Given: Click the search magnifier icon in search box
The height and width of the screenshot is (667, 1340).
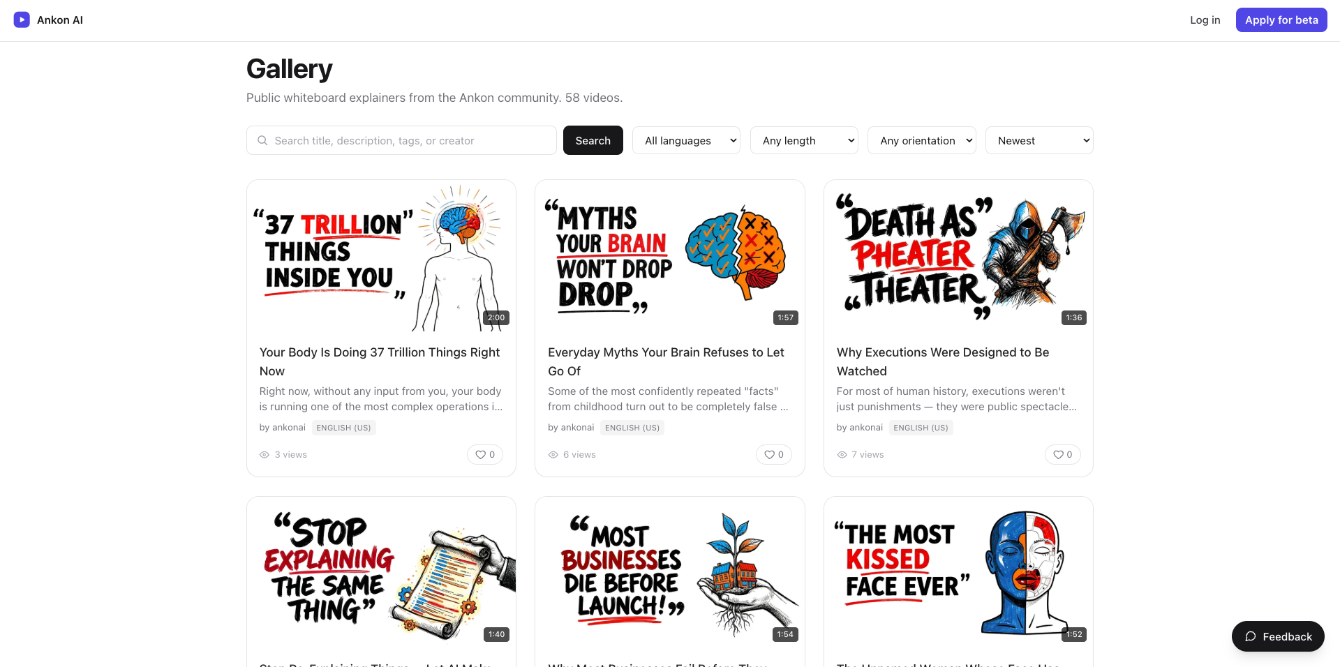Looking at the screenshot, I should click(x=262, y=140).
